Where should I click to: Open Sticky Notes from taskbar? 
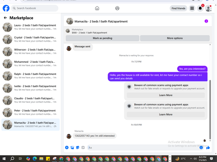[48, 159]
